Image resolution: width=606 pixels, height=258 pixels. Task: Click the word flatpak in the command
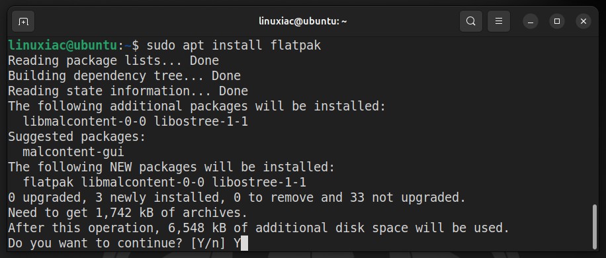coord(296,46)
